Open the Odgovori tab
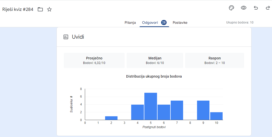The height and width of the screenshot is (137, 272). [x=150, y=22]
